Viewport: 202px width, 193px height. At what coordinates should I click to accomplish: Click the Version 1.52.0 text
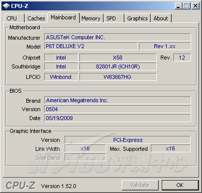[x=59, y=186]
